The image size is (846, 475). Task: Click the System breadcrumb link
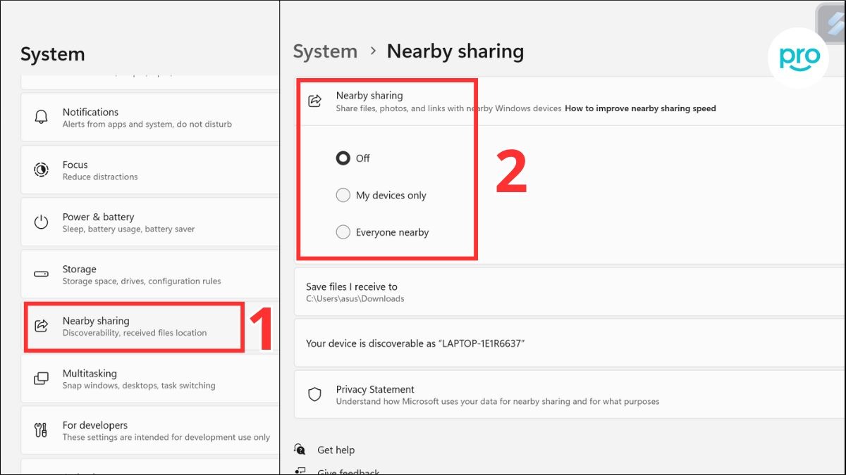(x=325, y=51)
